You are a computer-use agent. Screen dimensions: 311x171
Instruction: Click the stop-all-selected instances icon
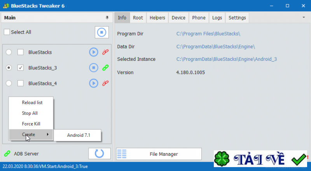click(101, 32)
